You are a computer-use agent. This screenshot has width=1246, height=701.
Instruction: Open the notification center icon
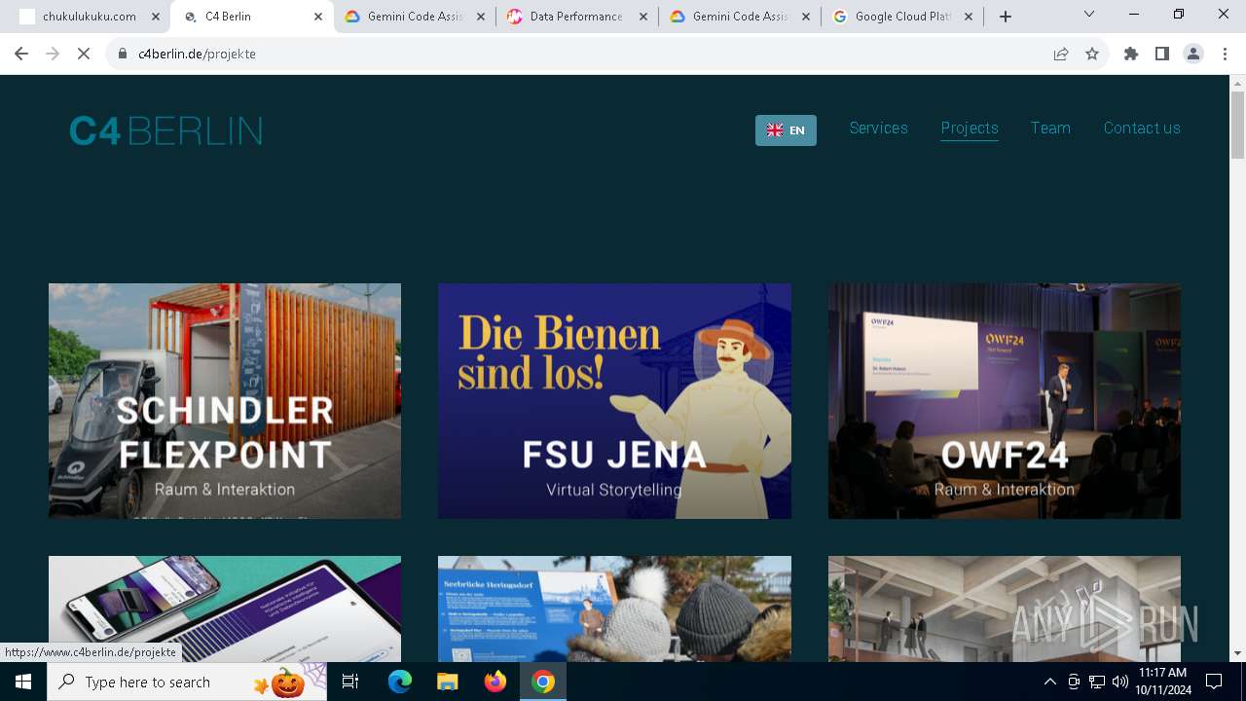pyautogui.click(x=1214, y=682)
